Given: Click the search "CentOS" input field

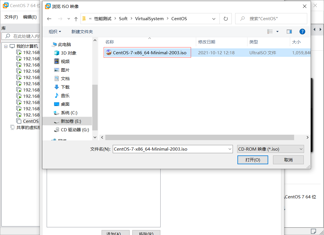Looking at the screenshot, I should pyautogui.click(x=271, y=19).
